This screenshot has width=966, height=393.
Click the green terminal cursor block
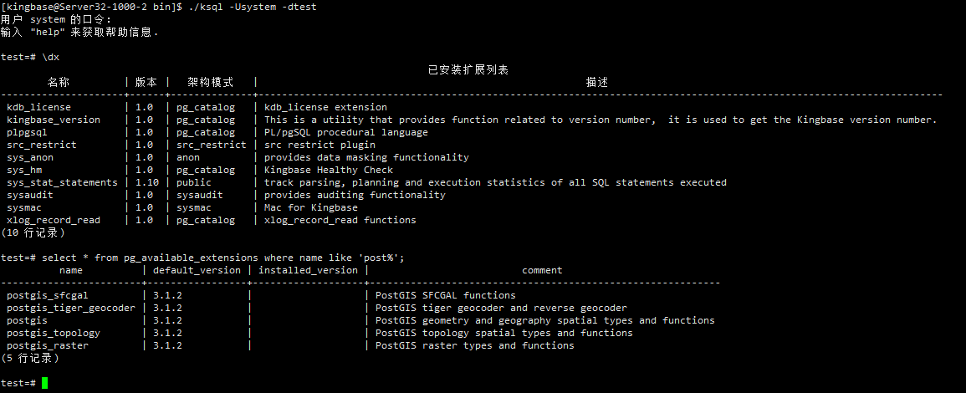(x=44, y=383)
